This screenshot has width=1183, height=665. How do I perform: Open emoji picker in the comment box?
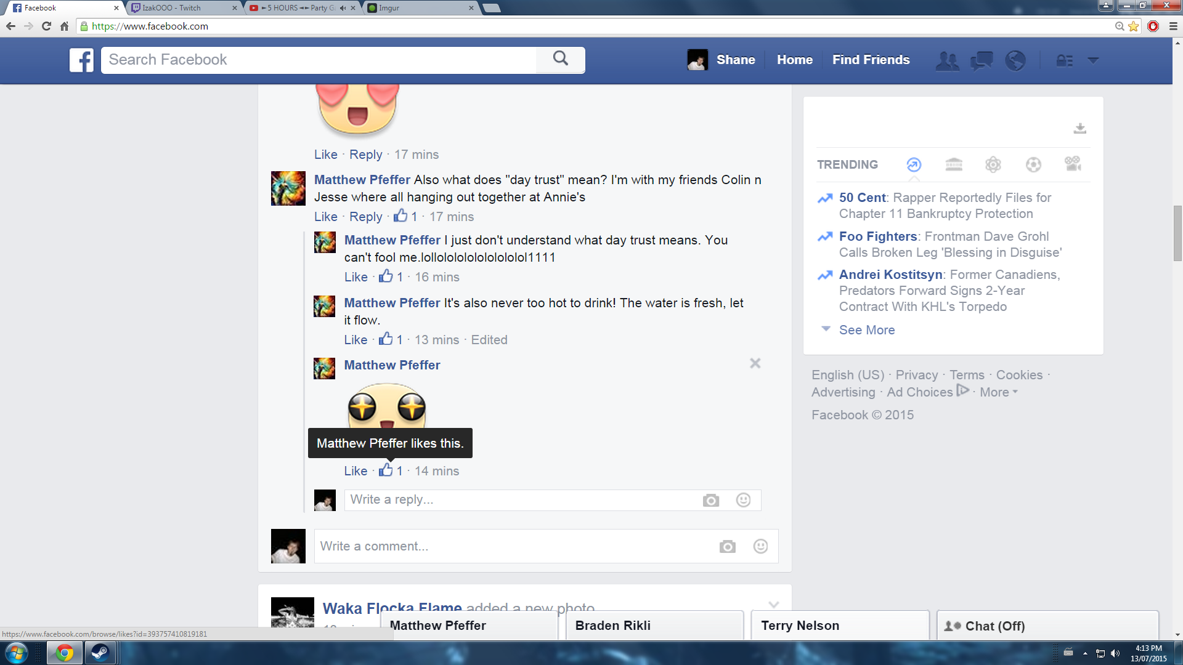coord(760,546)
